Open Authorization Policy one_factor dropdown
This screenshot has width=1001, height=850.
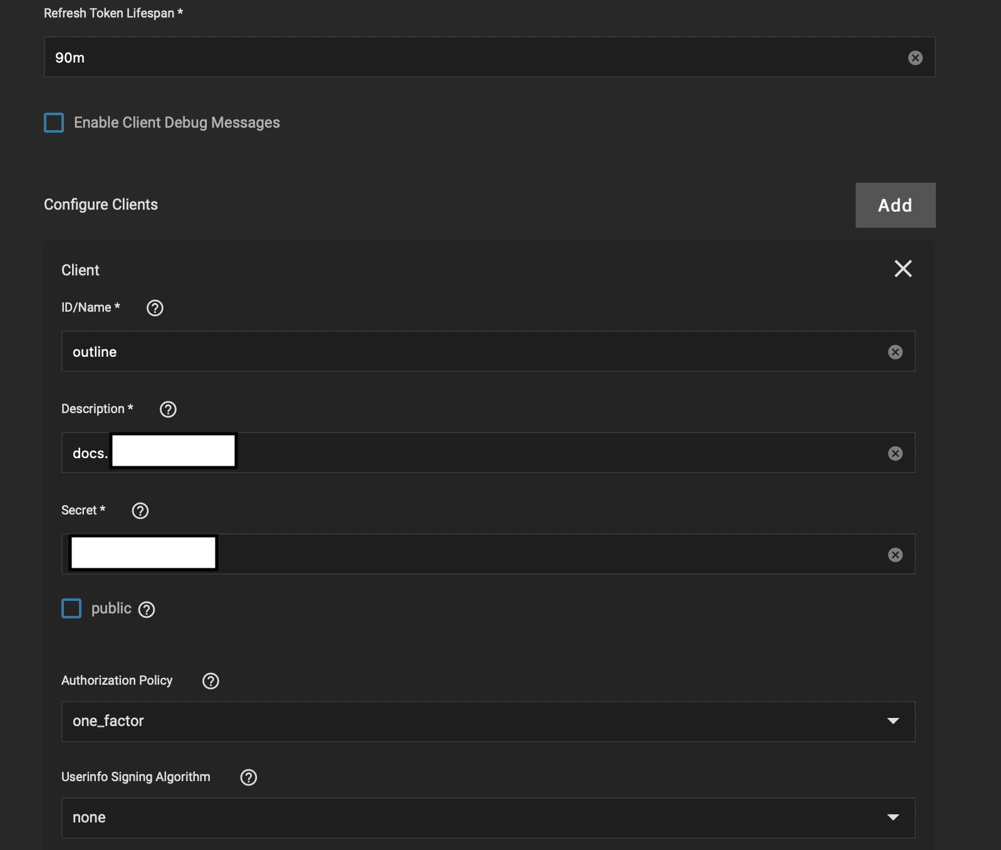click(x=488, y=722)
